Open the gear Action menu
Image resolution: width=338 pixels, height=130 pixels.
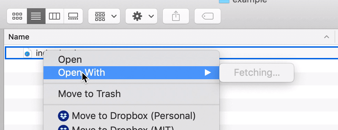click(x=141, y=16)
